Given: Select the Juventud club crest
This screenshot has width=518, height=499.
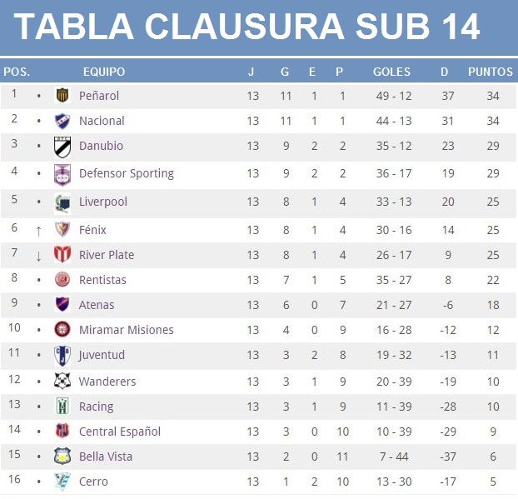Looking at the screenshot, I should [62, 356].
